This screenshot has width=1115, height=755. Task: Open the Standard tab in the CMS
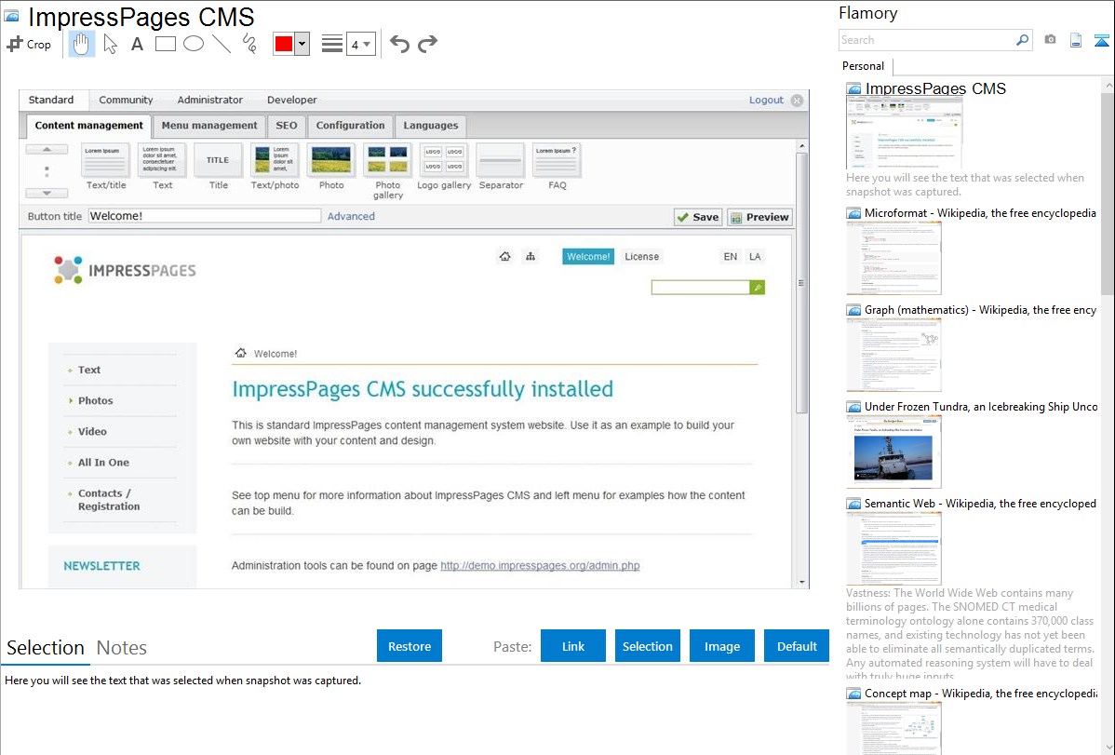click(51, 100)
